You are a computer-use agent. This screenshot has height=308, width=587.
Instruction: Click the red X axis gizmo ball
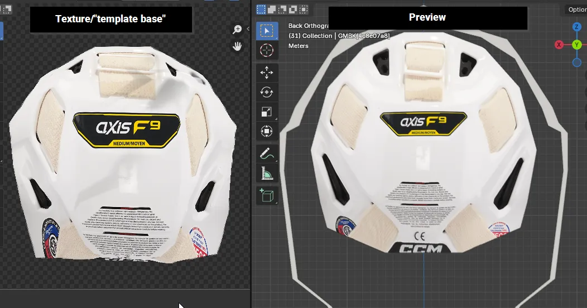pyautogui.click(x=559, y=45)
